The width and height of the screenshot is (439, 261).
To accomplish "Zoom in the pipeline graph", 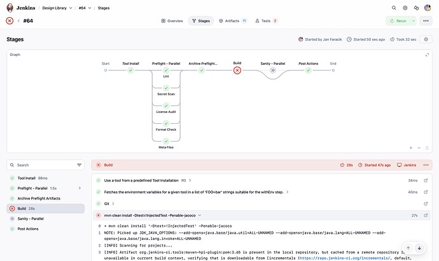I will pyautogui.click(x=411, y=148).
